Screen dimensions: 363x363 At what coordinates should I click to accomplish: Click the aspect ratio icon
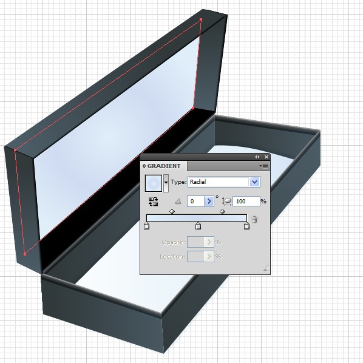pyautogui.click(x=226, y=201)
